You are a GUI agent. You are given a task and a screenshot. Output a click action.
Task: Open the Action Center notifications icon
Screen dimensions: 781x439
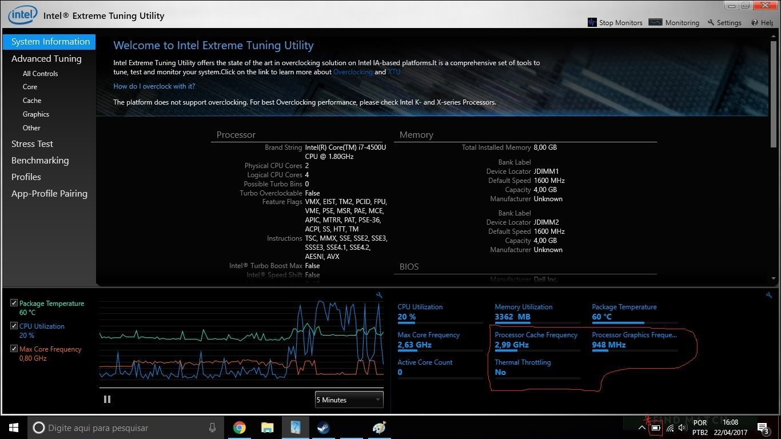pos(762,428)
